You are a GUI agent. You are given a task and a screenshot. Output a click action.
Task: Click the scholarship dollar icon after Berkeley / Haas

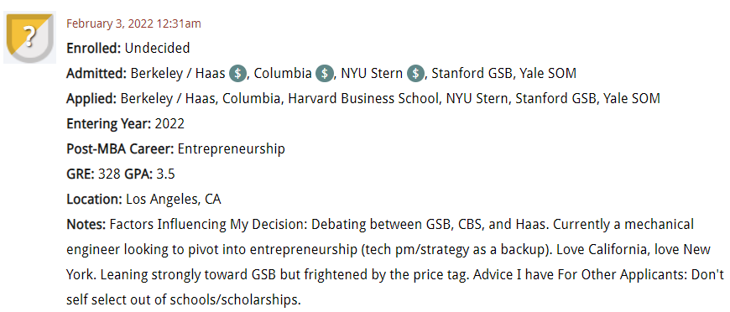(238, 74)
